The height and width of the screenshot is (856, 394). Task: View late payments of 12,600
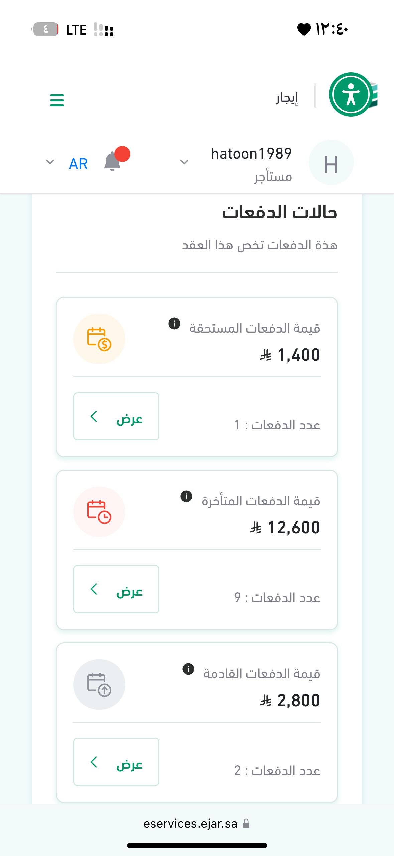coord(116,589)
